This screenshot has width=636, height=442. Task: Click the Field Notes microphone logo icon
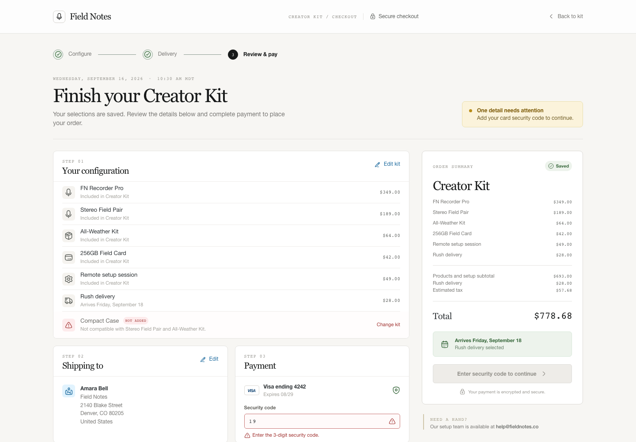(x=59, y=17)
